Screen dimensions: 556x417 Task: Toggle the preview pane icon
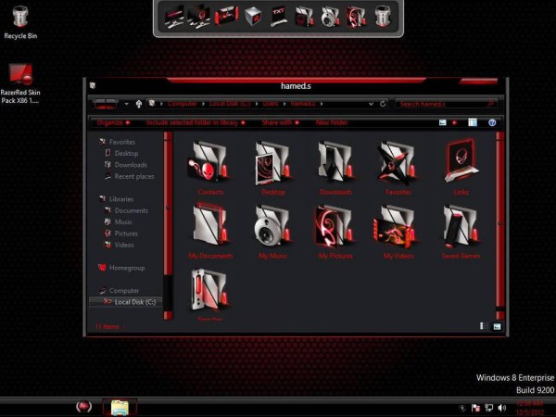pos(473,122)
